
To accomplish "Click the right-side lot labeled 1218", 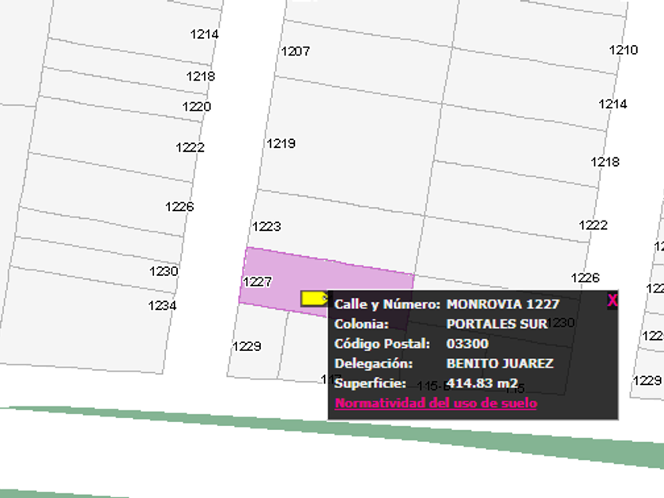I will (606, 162).
